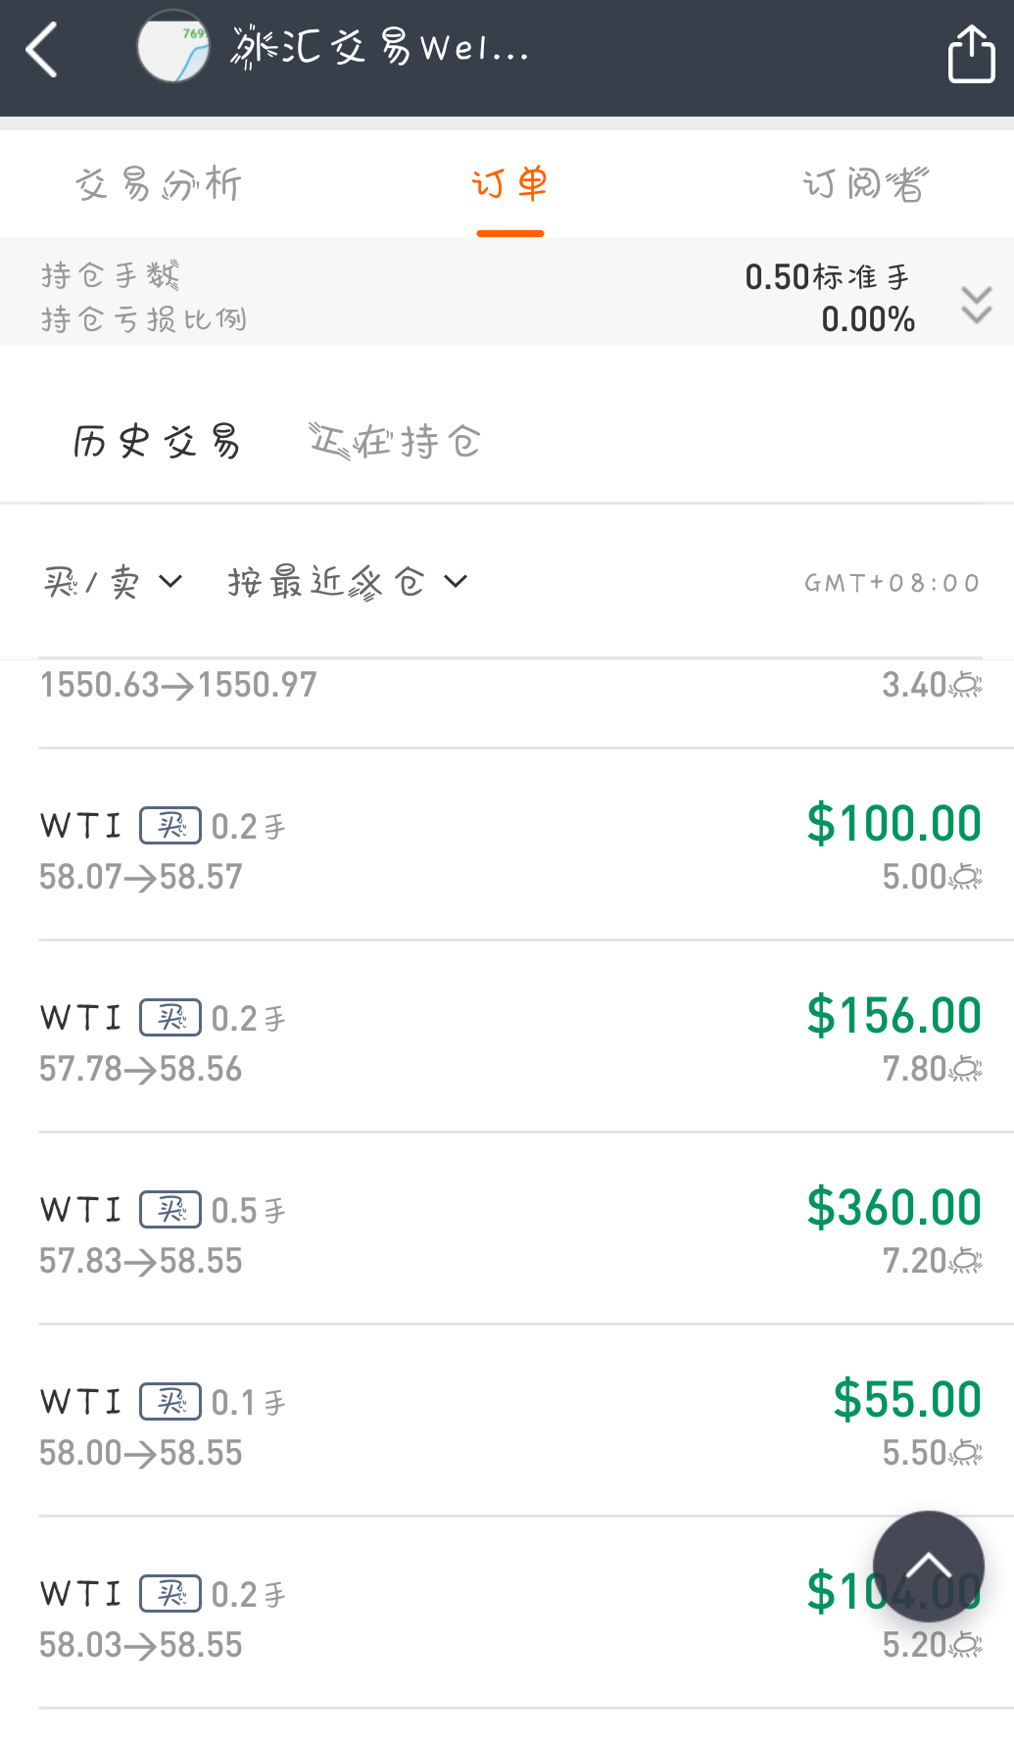
Task: Tap the 买 badge on 58.07→58.57 trade
Action: 170,826
